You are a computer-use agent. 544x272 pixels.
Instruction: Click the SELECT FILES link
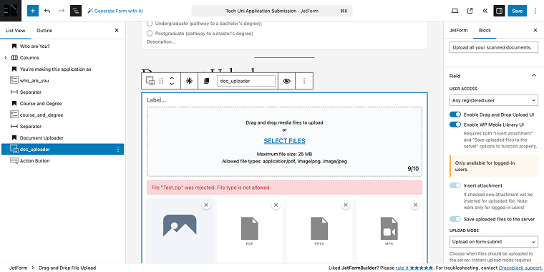[x=284, y=141]
